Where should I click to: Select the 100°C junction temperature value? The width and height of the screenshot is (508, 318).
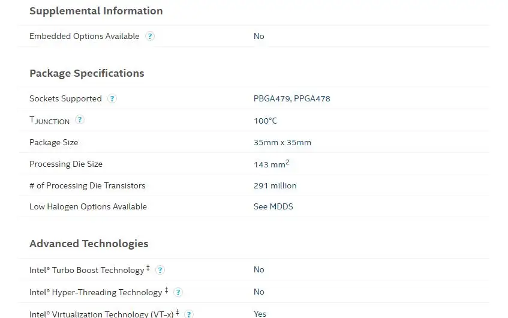coord(265,121)
